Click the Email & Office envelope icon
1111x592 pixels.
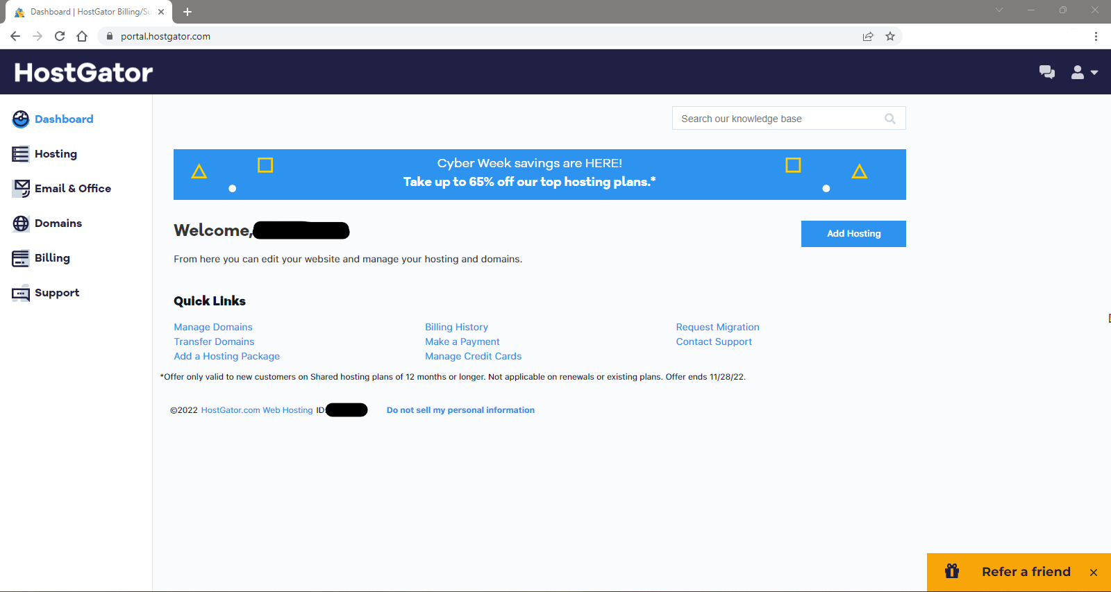[21, 189]
